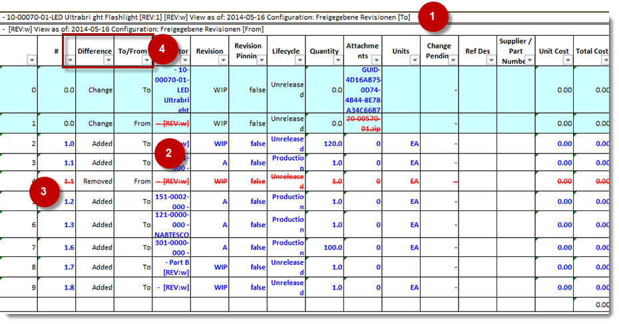Open the Revision Pinning filter dropdown
The height and width of the screenshot is (324, 619).
[262, 60]
